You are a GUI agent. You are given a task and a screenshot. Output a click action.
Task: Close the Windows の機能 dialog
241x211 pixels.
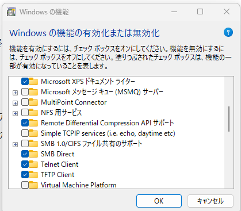(227, 11)
